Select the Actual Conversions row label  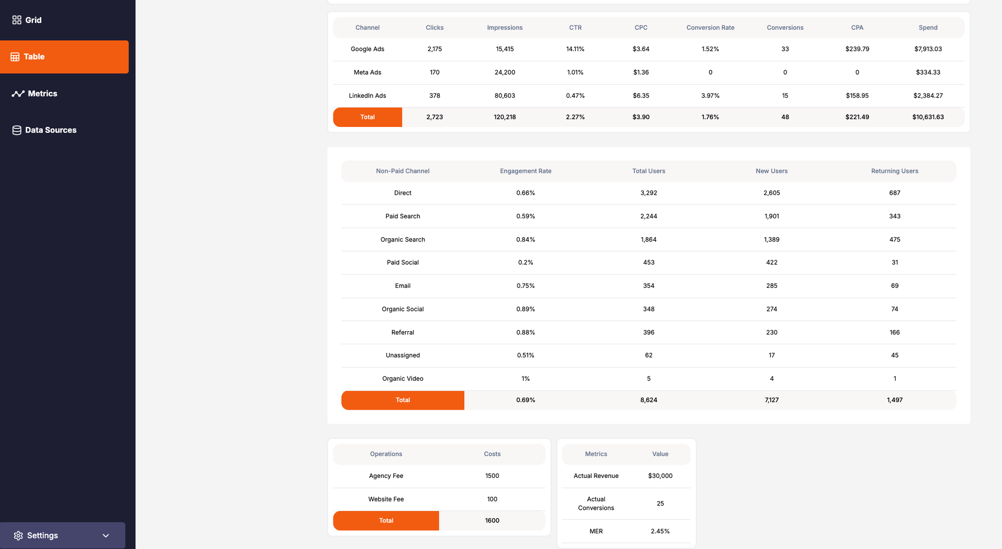596,504
